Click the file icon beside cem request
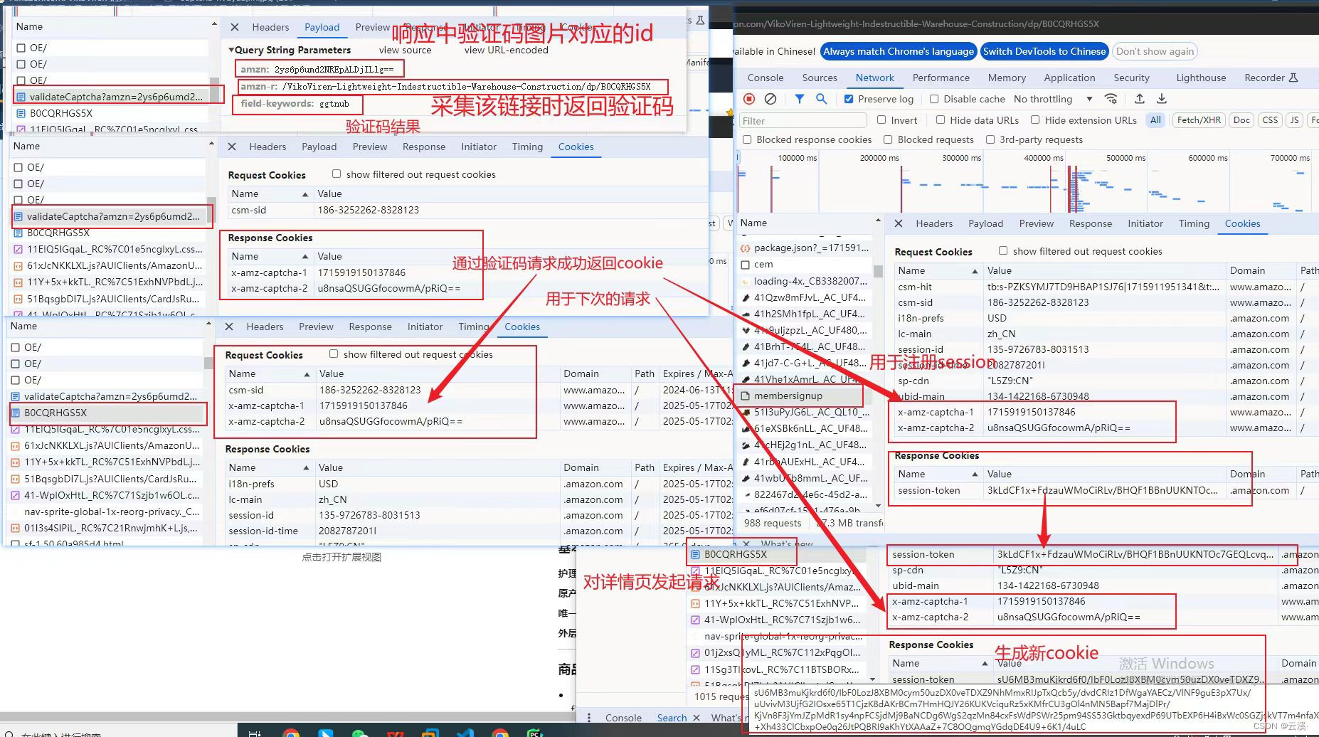Screen dimensions: 1319x737 pos(746,264)
